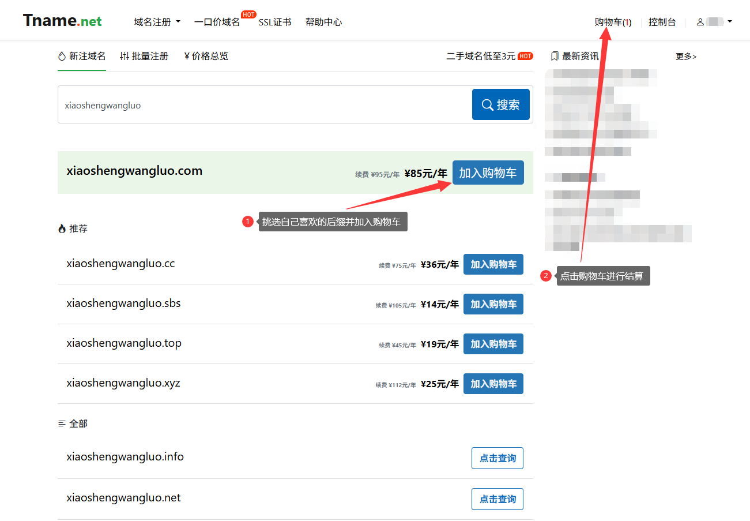Click the water-drop icon beside 新注域名
The height and width of the screenshot is (521, 750).
tap(62, 56)
